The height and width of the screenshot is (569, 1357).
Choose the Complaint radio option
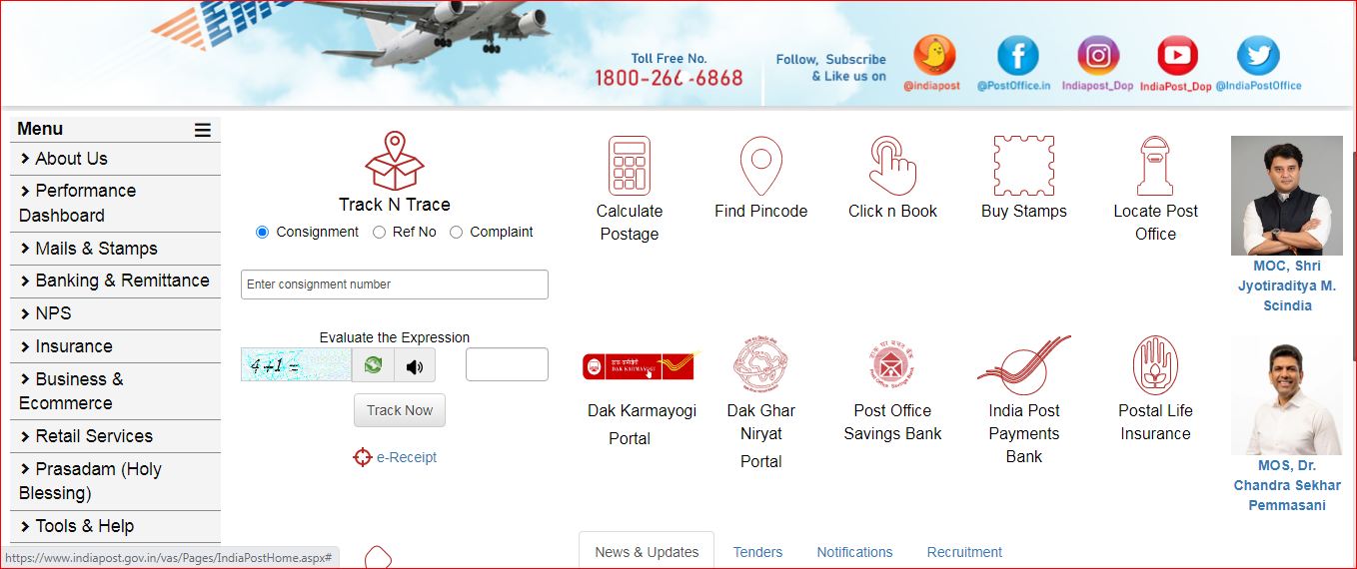(456, 232)
